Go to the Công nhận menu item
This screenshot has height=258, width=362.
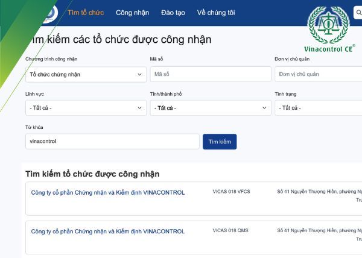[x=132, y=13]
